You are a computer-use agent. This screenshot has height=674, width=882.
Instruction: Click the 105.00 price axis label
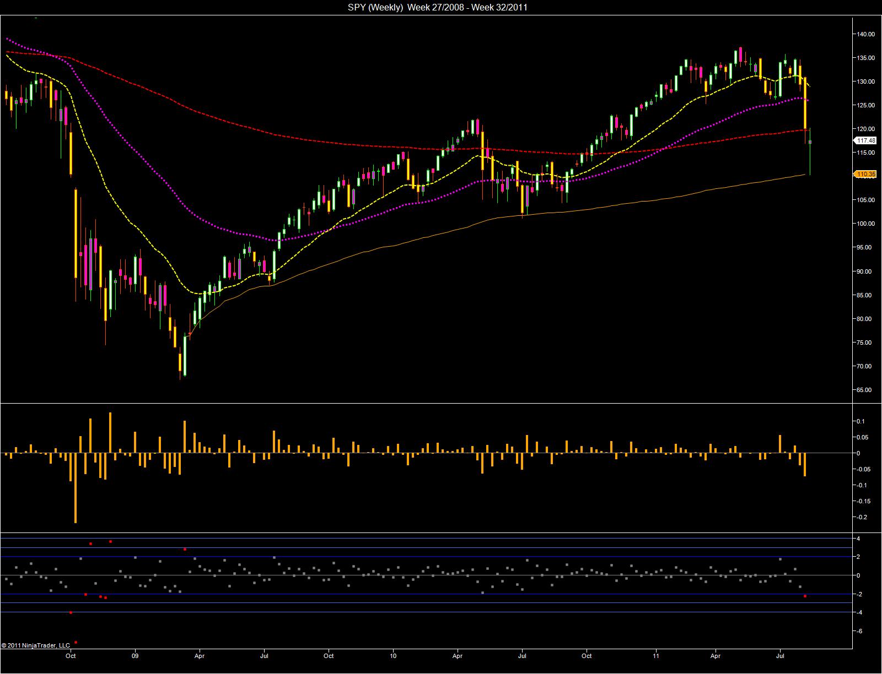coord(867,200)
